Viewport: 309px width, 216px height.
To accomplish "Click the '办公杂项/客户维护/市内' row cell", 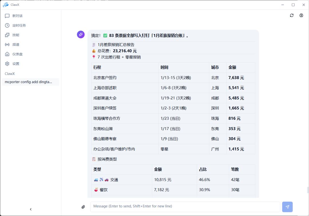I will point(125,149).
